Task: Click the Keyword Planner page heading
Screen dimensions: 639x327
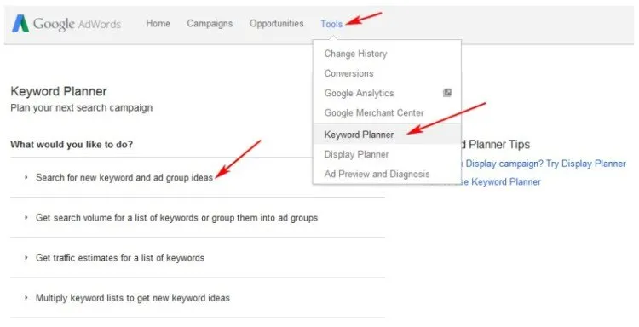Action: pyautogui.click(x=59, y=91)
